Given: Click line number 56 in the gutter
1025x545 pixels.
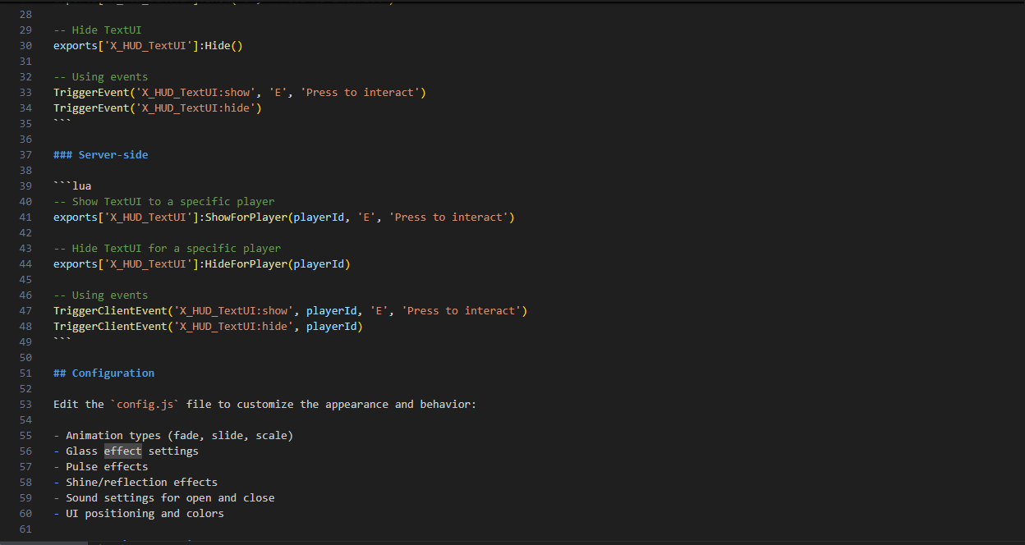Looking at the screenshot, I should pos(25,451).
